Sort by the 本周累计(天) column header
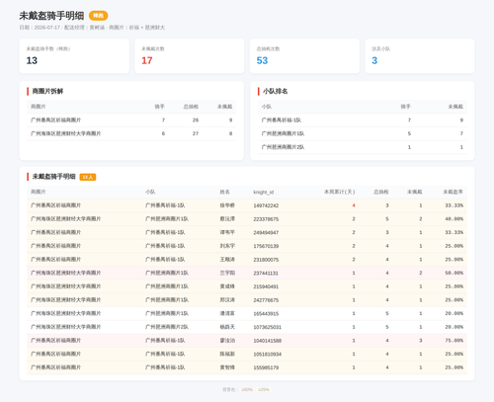This screenshot has width=494, height=402. tap(340, 192)
